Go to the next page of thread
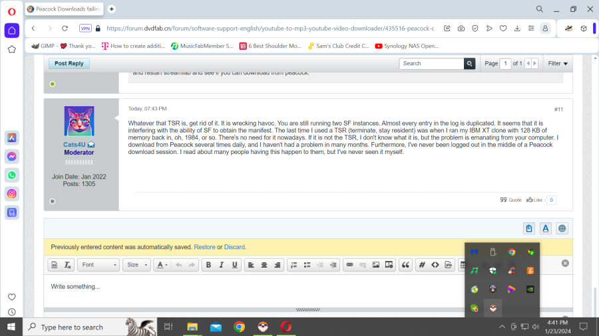Viewport: 599px width, 336px height. pyautogui.click(x=535, y=64)
